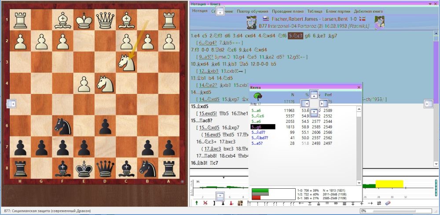The image size is (440, 215).
Task: Select the black pawn on d6
Action: [105, 126]
